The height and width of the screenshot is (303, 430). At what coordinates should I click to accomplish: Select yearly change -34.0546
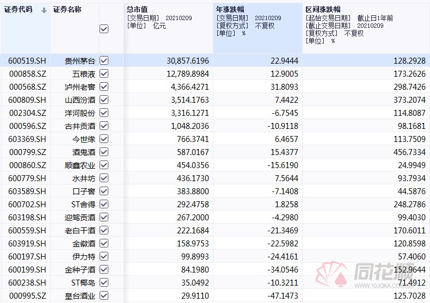[x=282, y=270]
